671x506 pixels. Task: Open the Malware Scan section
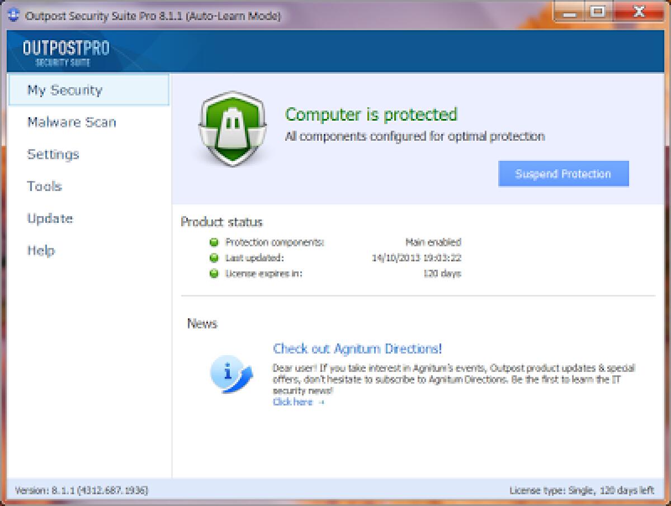tap(71, 122)
